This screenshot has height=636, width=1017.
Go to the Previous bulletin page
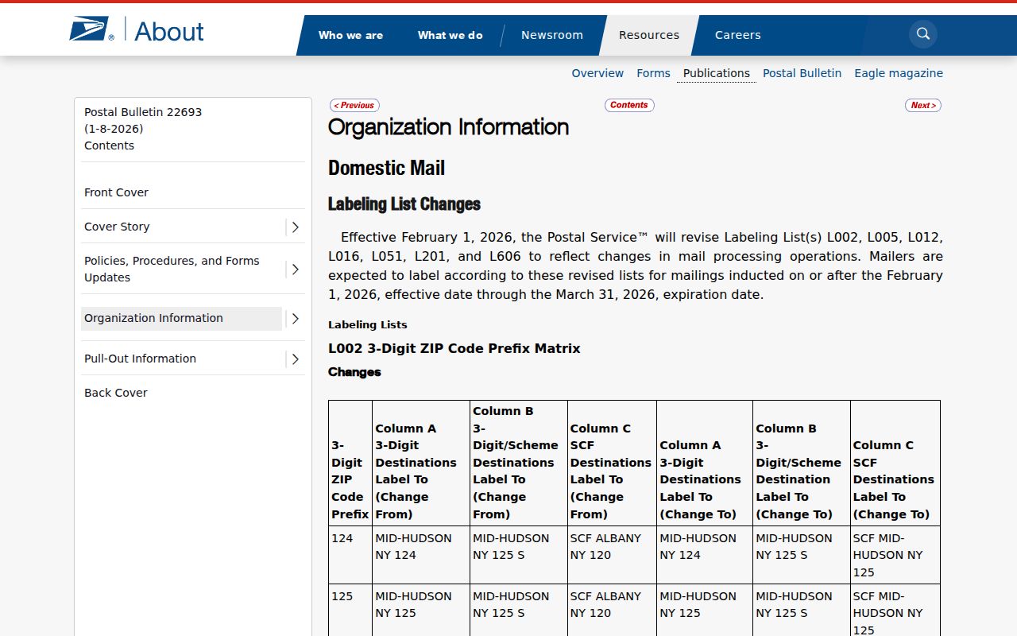coord(354,105)
